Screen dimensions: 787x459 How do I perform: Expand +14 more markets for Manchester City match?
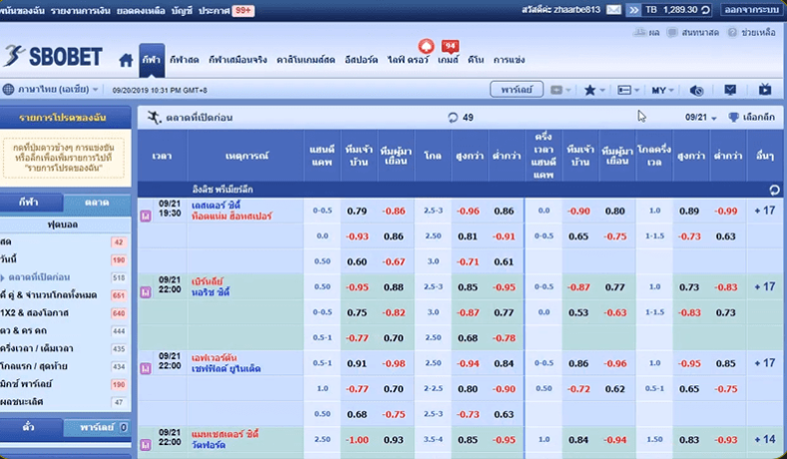coord(765,439)
